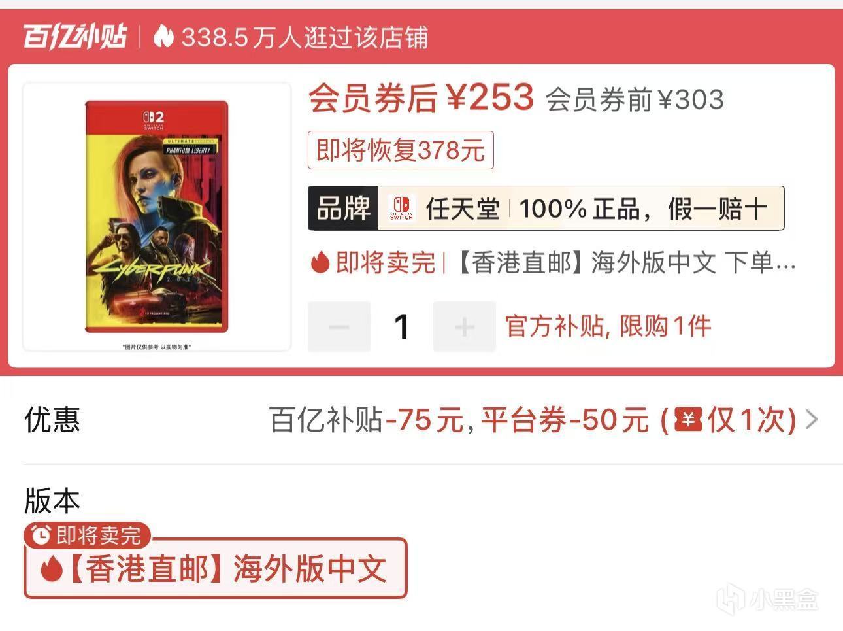
Task: Decrease quantity with the minus button
Action: click(x=339, y=326)
